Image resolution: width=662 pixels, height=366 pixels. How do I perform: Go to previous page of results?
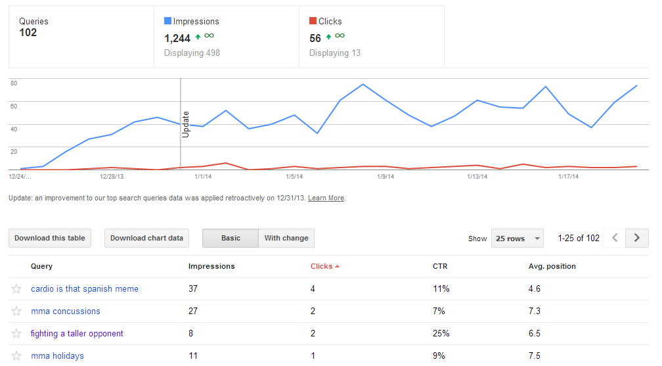point(615,238)
